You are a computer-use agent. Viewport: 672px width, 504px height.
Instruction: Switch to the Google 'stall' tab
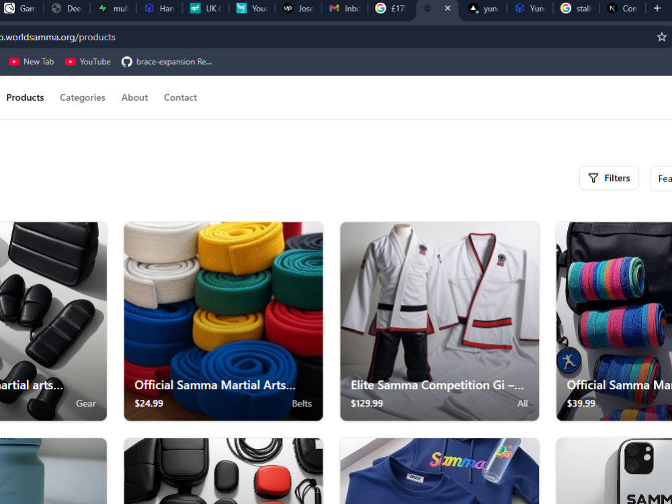pos(576,8)
